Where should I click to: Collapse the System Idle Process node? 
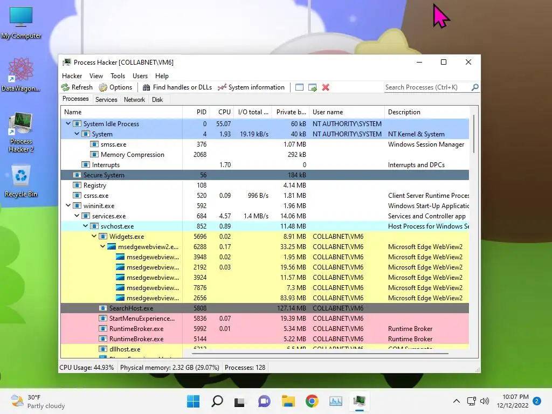68,123
